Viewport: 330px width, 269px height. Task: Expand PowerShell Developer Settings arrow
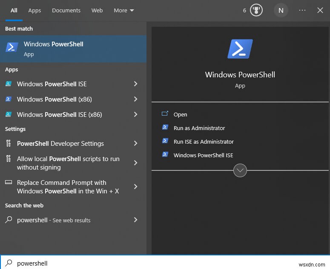[x=136, y=143]
